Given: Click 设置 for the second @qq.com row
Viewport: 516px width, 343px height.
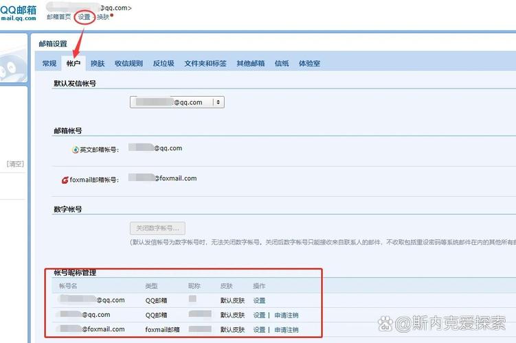Looking at the screenshot, I should 259,315.
